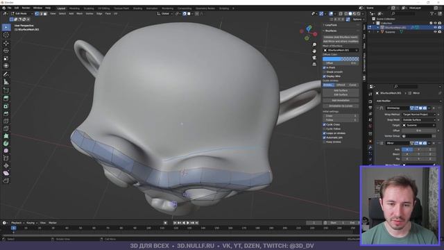
Task: Select the Measure tool
Action: [x=6, y=82]
